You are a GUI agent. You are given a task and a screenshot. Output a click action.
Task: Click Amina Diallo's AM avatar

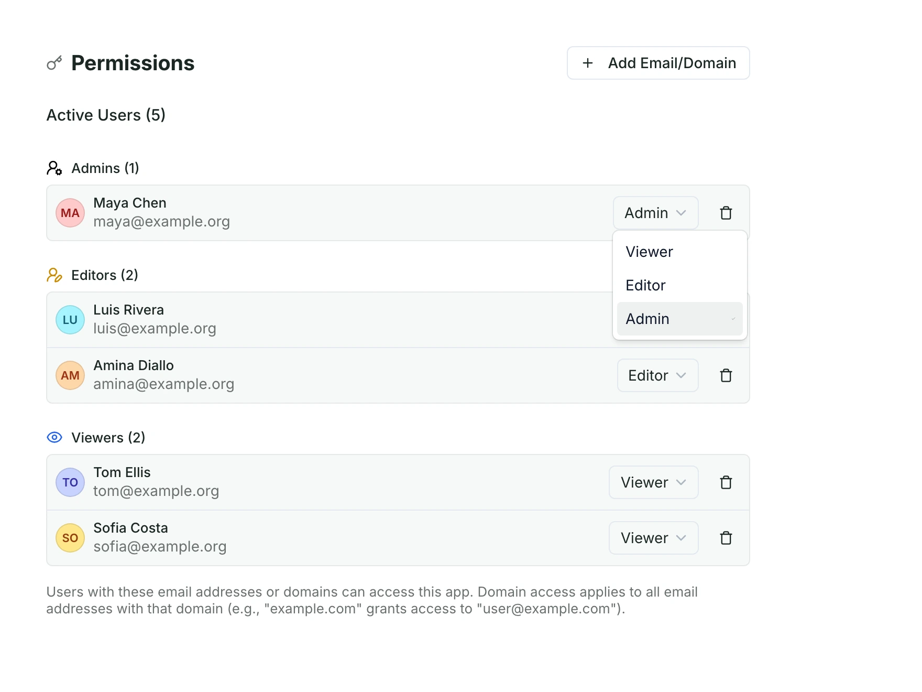[x=70, y=375]
